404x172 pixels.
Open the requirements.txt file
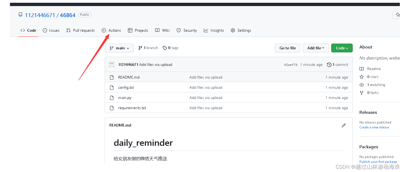(132, 108)
